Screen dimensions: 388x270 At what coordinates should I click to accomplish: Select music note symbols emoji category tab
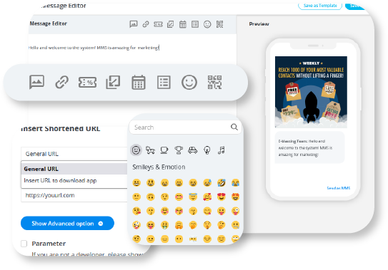[x=222, y=150]
